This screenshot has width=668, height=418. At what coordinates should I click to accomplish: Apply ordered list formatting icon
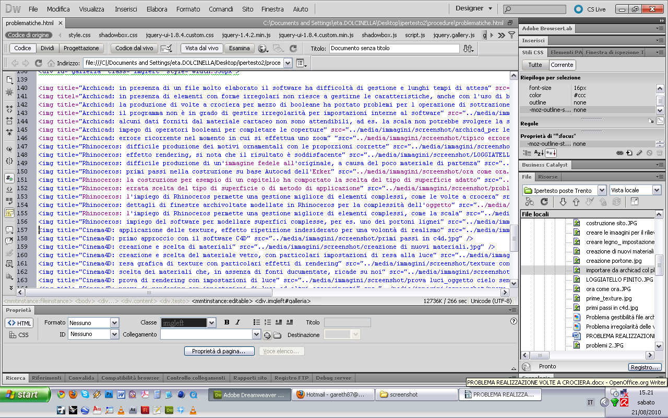268,322
